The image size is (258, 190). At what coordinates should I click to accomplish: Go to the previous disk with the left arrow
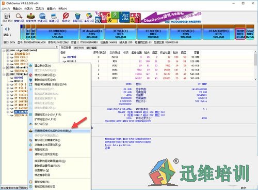point(6,29)
